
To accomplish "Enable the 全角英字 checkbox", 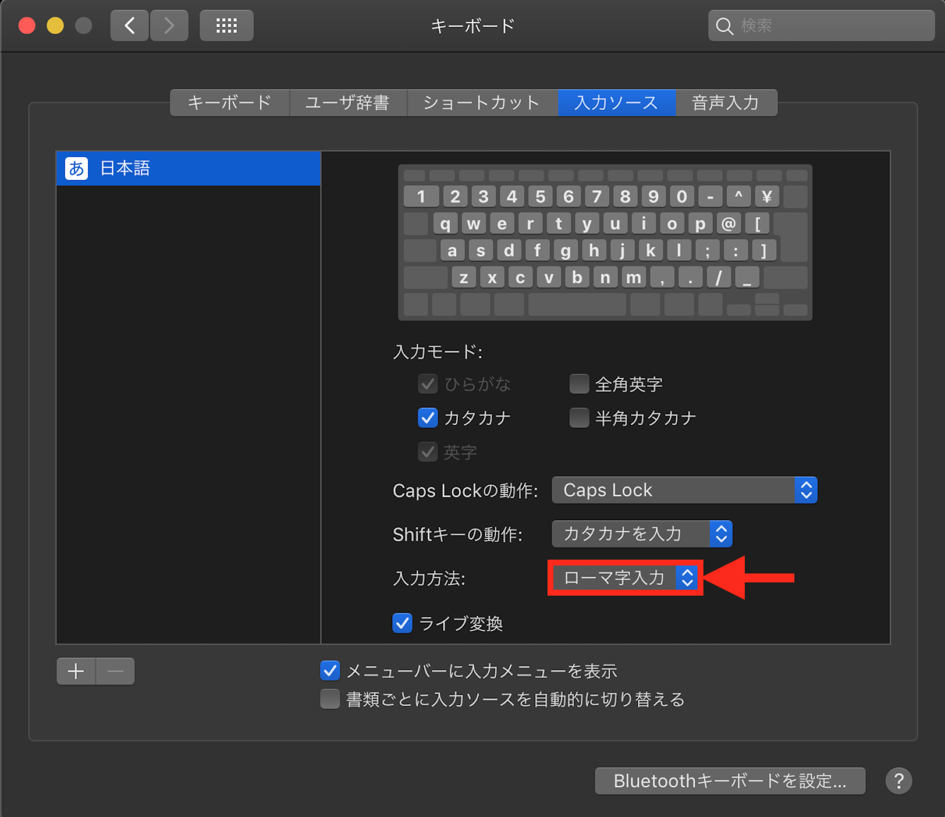I will click(x=579, y=384).
